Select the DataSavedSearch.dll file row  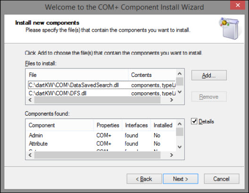pos(102,85)
